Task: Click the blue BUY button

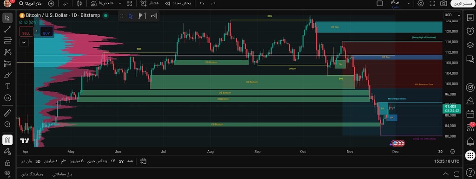Action: pyautogui.click(x=46, y=32)
